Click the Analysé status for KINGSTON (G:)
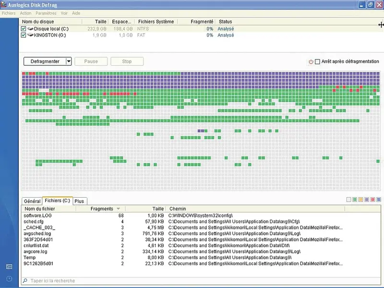This screenshot has width=384, height=288. (x=226, y=35)
